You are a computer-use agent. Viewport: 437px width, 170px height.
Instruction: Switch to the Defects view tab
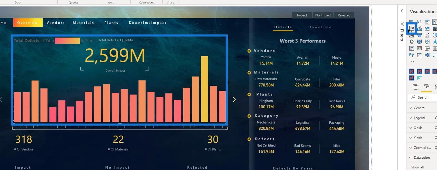pyautogui.click(x=283, y=27)
